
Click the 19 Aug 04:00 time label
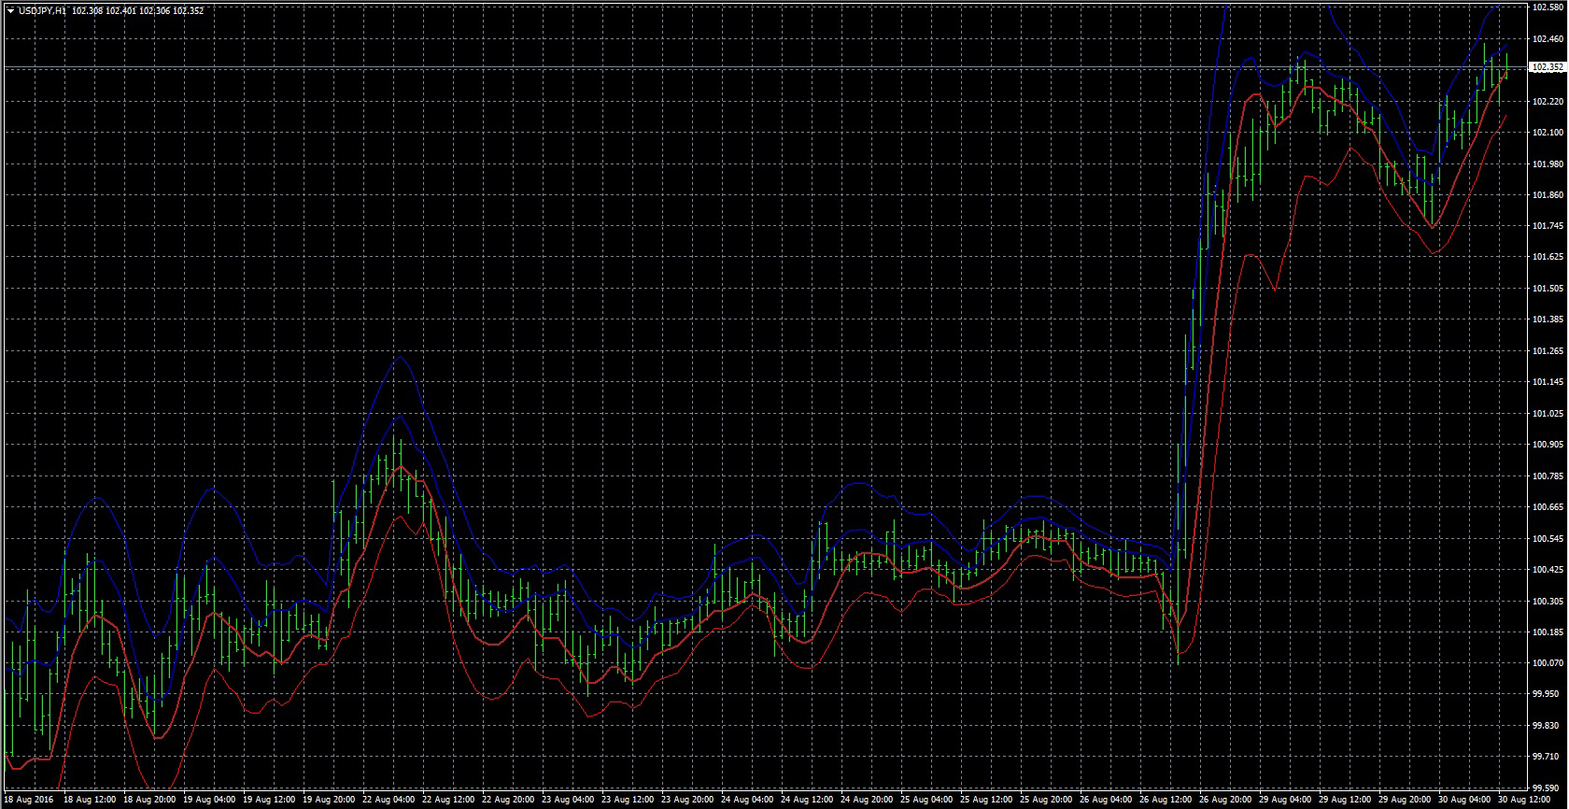[x=210, y=801]
